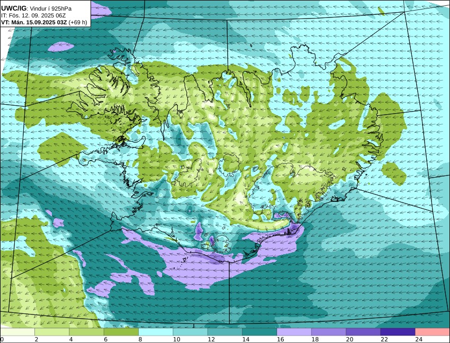Click the legend tick label '8'

pos(140,339)
